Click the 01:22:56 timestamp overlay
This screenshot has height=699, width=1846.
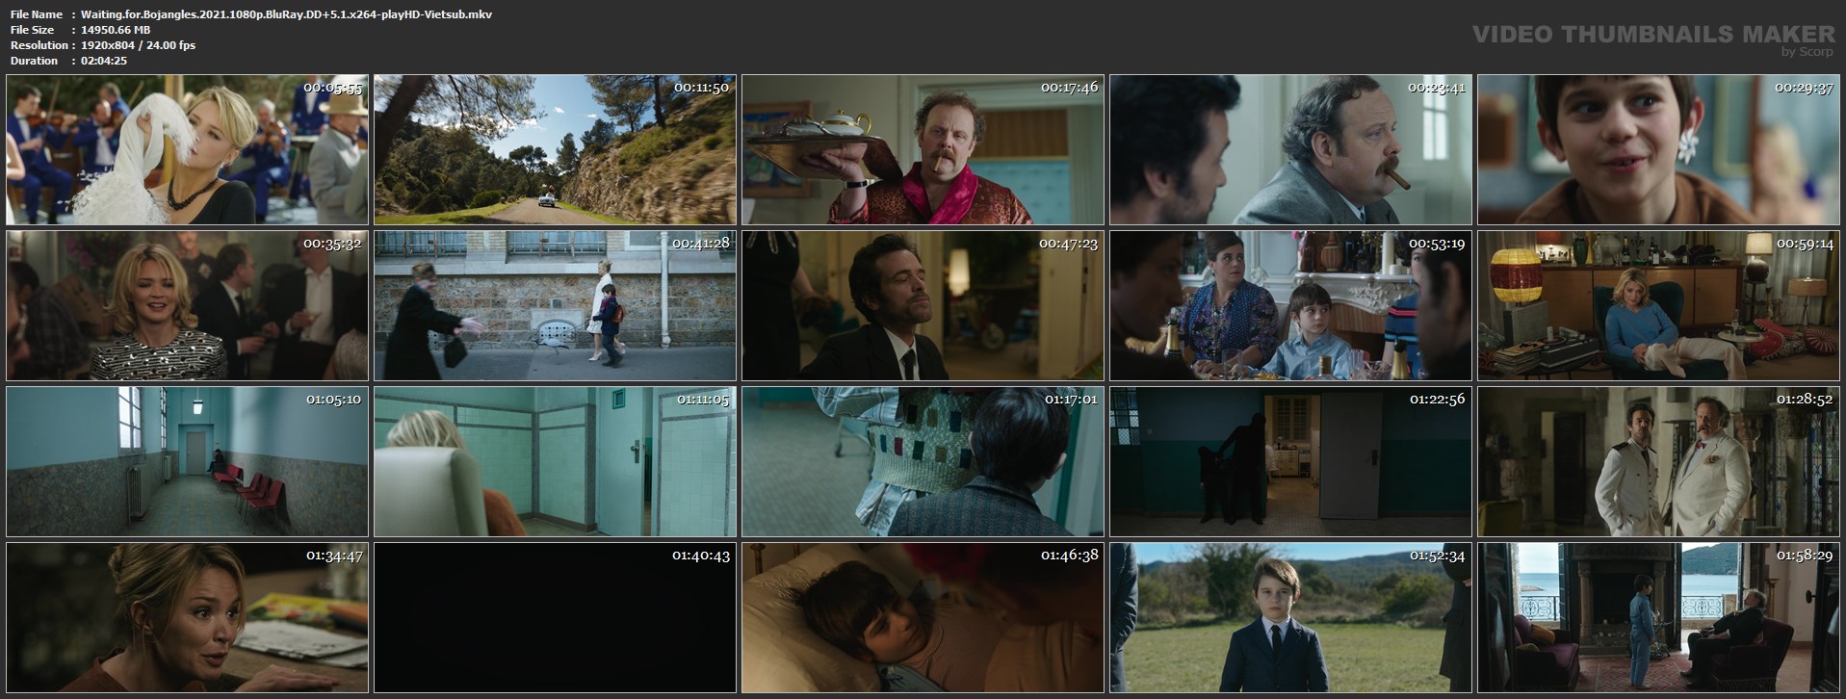tap(1438, 399)
